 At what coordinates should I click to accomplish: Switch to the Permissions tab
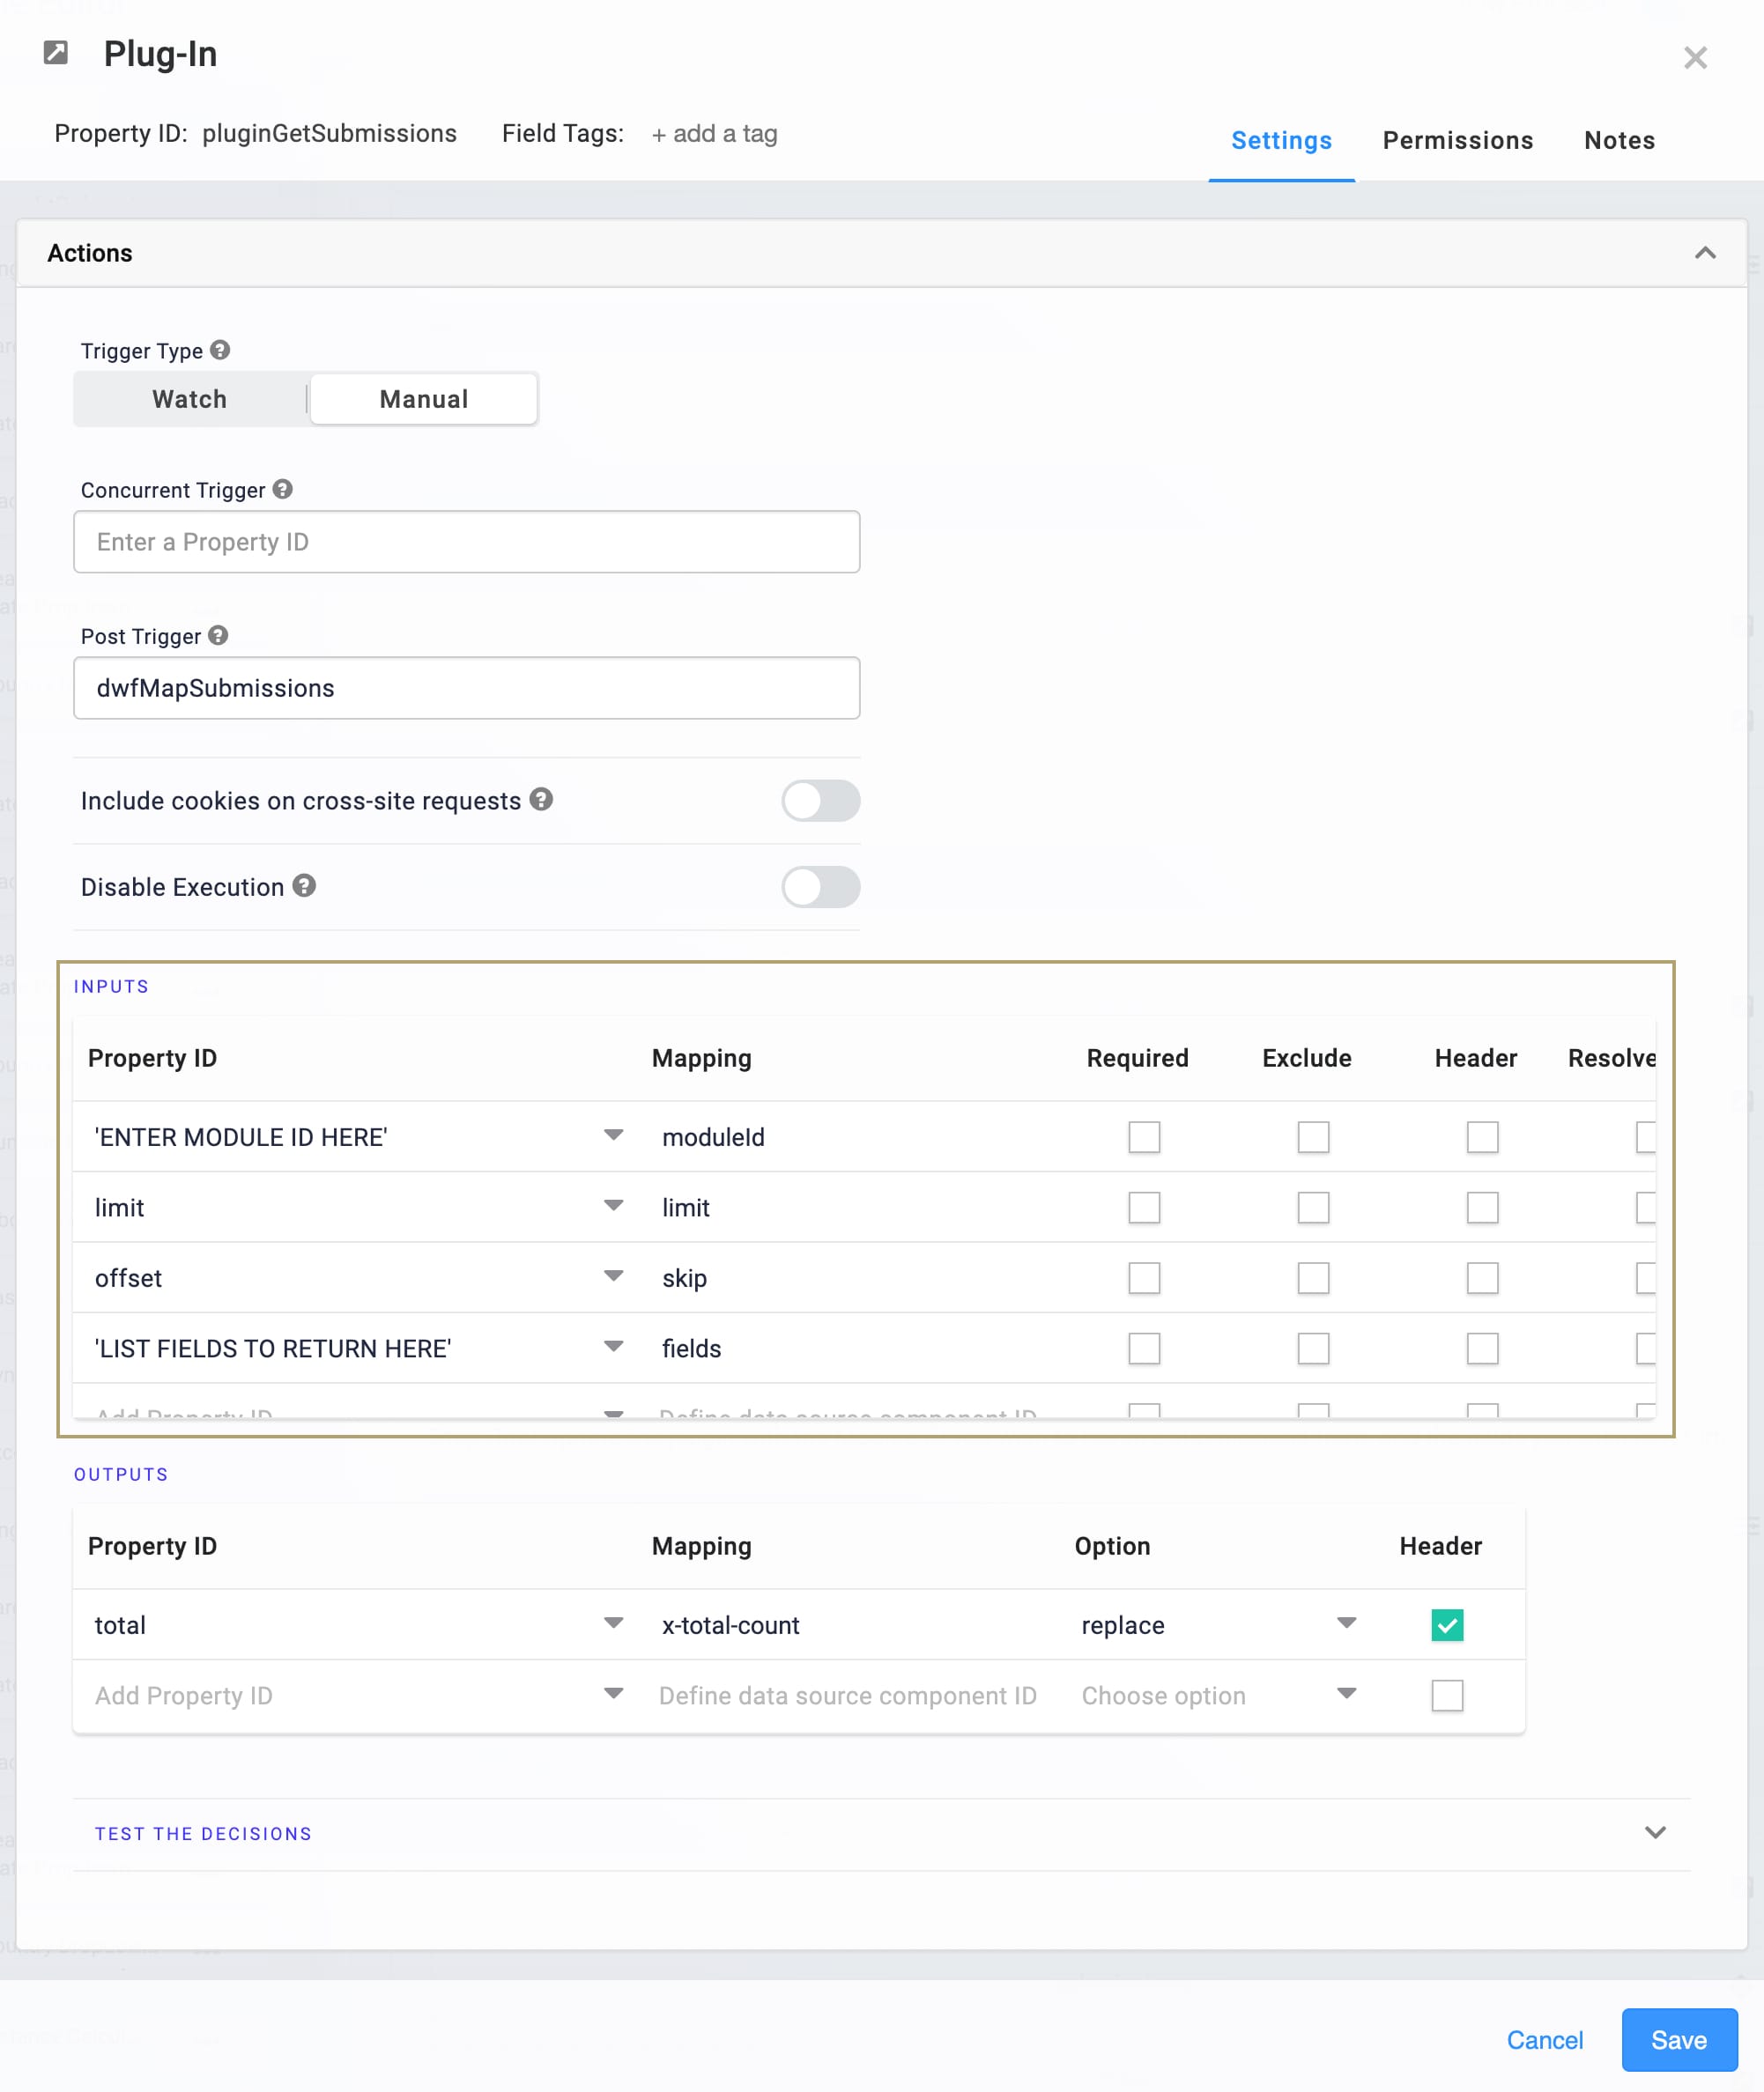pos(1457,141)
